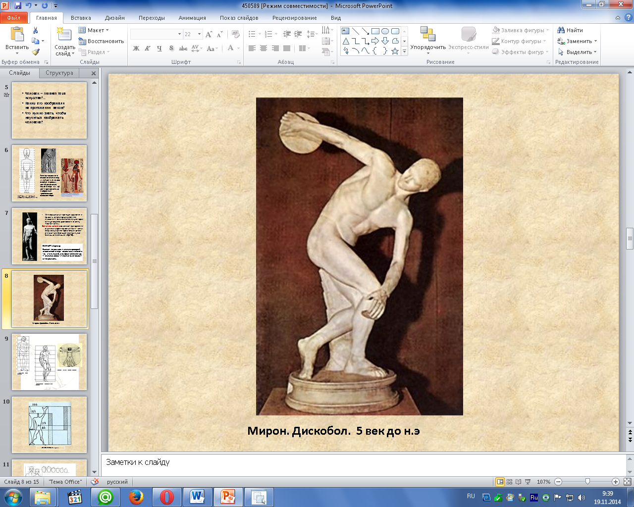Toggle italic К formatting
Image resolution: width=634 pixels, height=507 pixels.
pos(148,48)
